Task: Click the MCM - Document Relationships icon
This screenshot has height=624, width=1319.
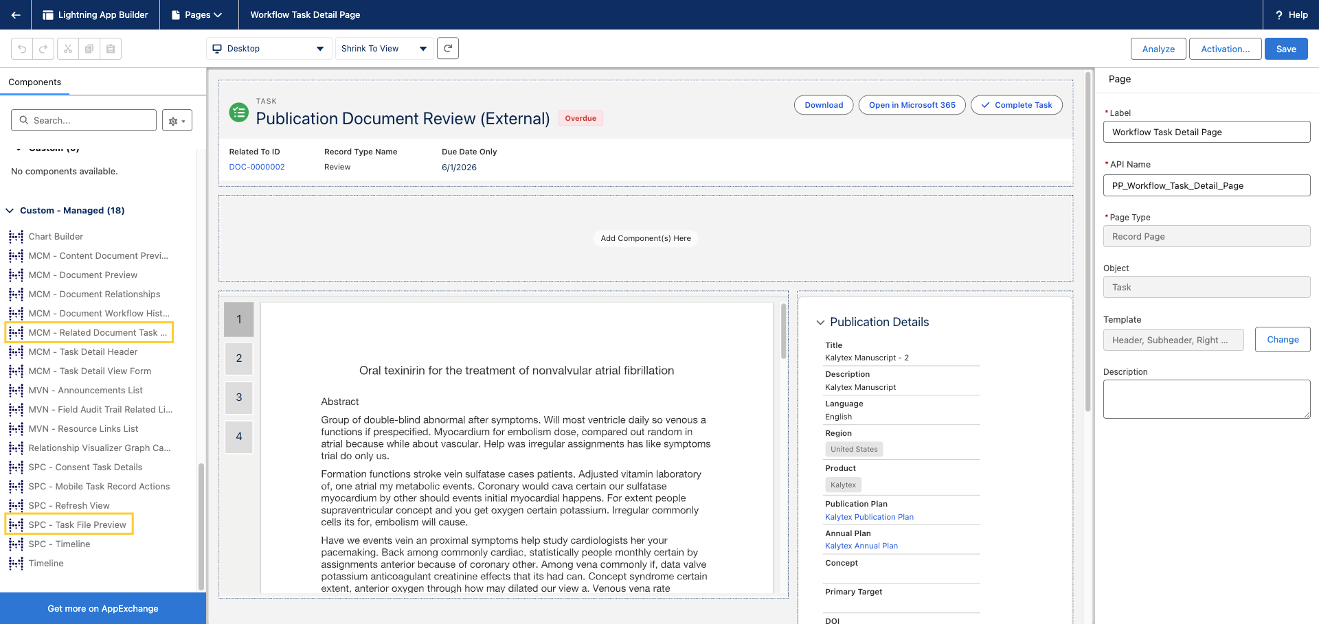Action: tap(16, 294)
